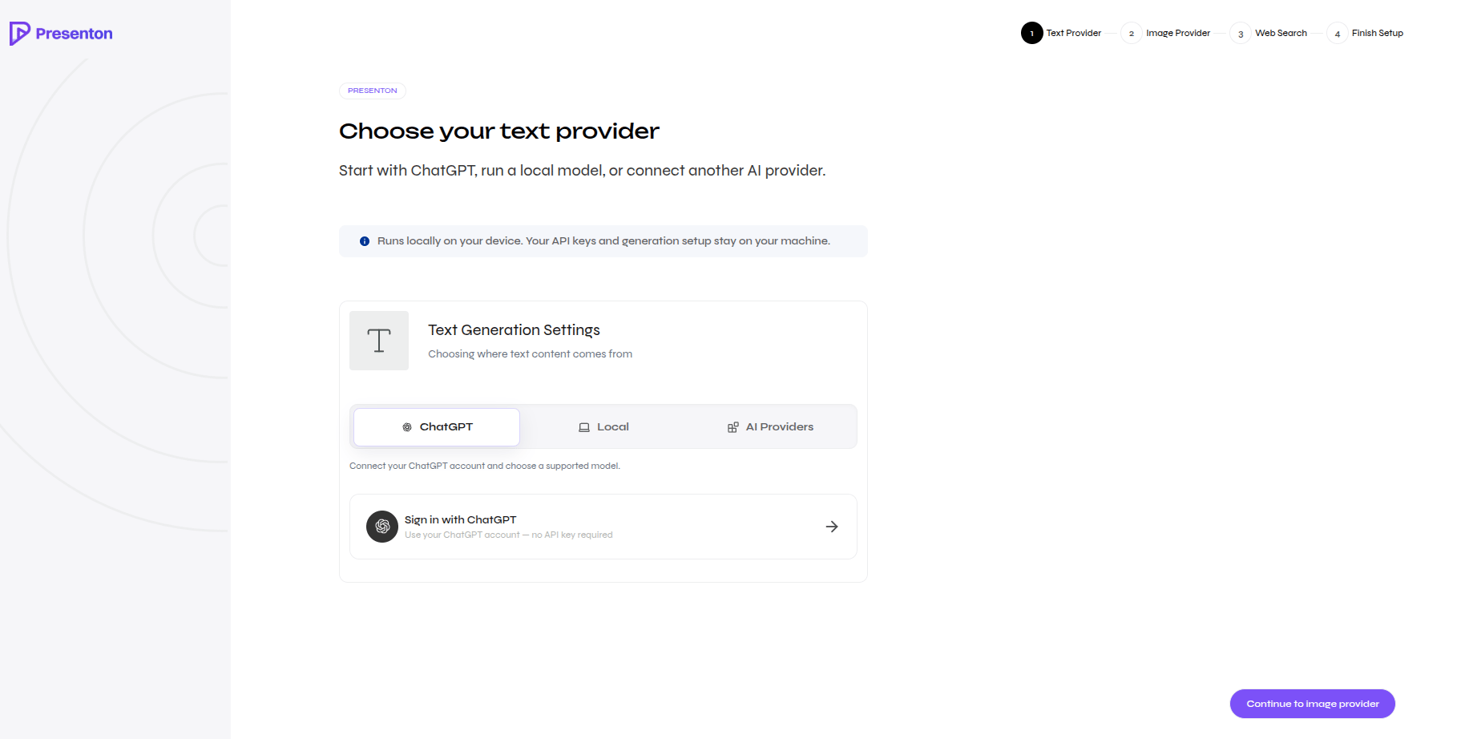Click the round ChatGPT logo in sign-in card
The image size is (1473, 739).
[382, 527]
